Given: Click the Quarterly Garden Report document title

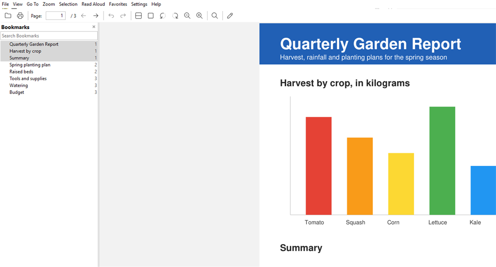Looking at the screenshot, I should [371, 44].
